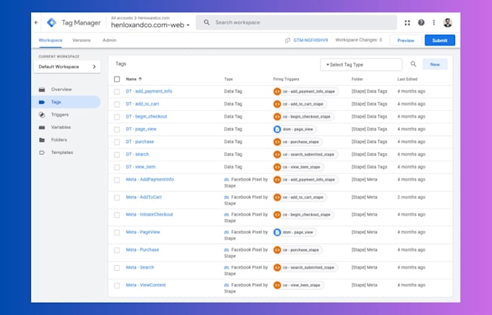This screenshot has width=492, height=315.
Task: Switch to the Workspace tab
Action: pyautogui.click(x=51, y=40)
